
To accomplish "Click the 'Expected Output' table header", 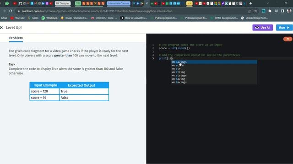I will (x=81, y=85).
